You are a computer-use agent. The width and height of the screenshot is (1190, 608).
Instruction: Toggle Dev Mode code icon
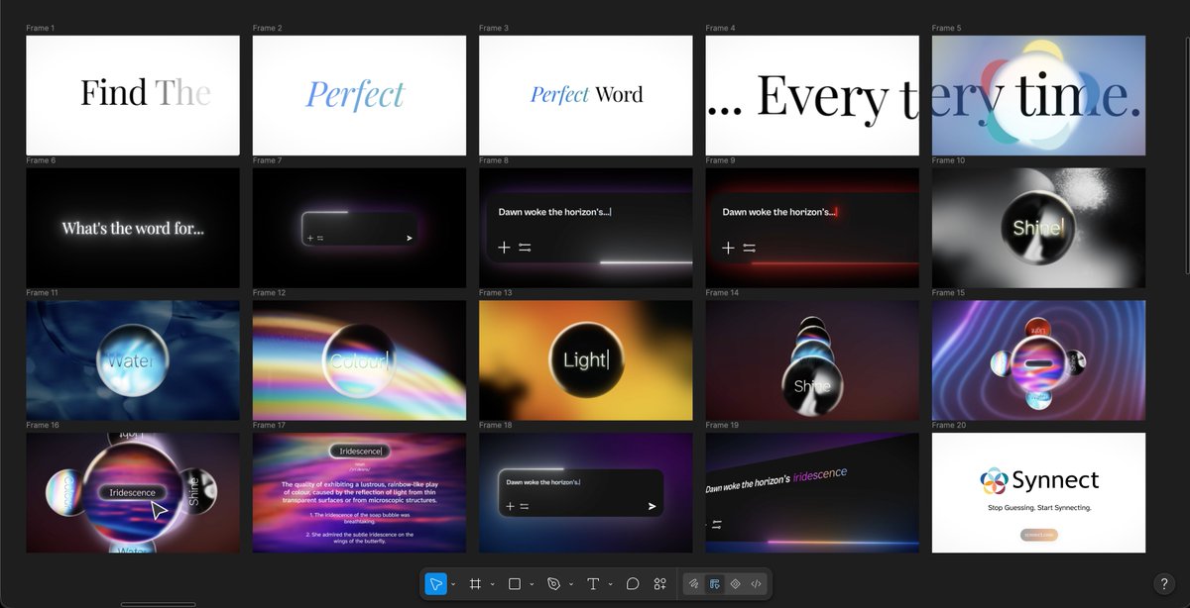tap(757, 584)
